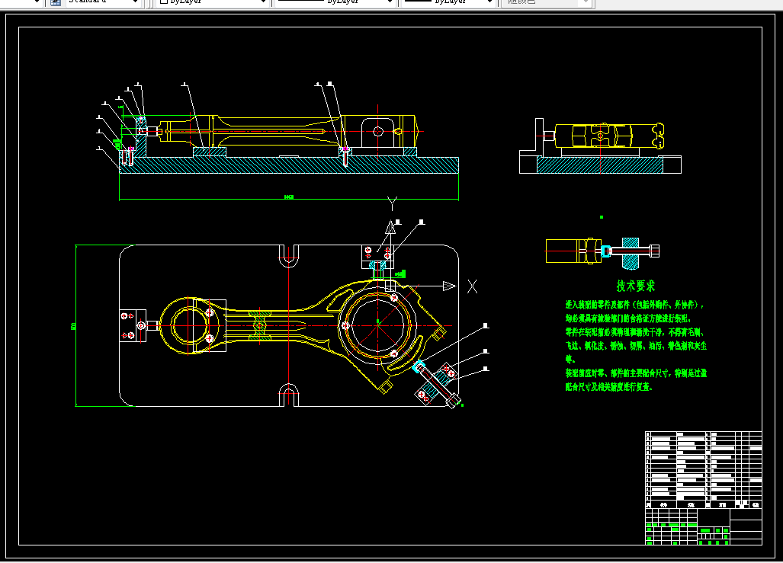Click the green grip above the bolt detail view
783x563 pixels.
point(602,217)
